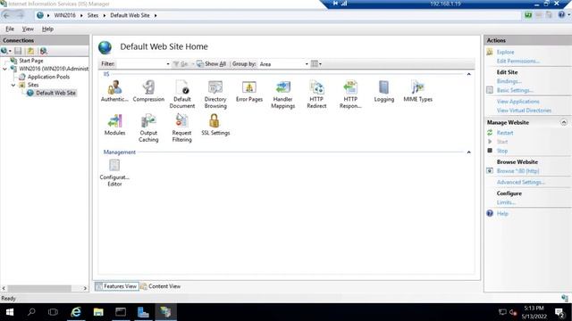Open Configuration Editor feature
The height and width of the screenshot is (321, 572).
(x=114, y=173)
